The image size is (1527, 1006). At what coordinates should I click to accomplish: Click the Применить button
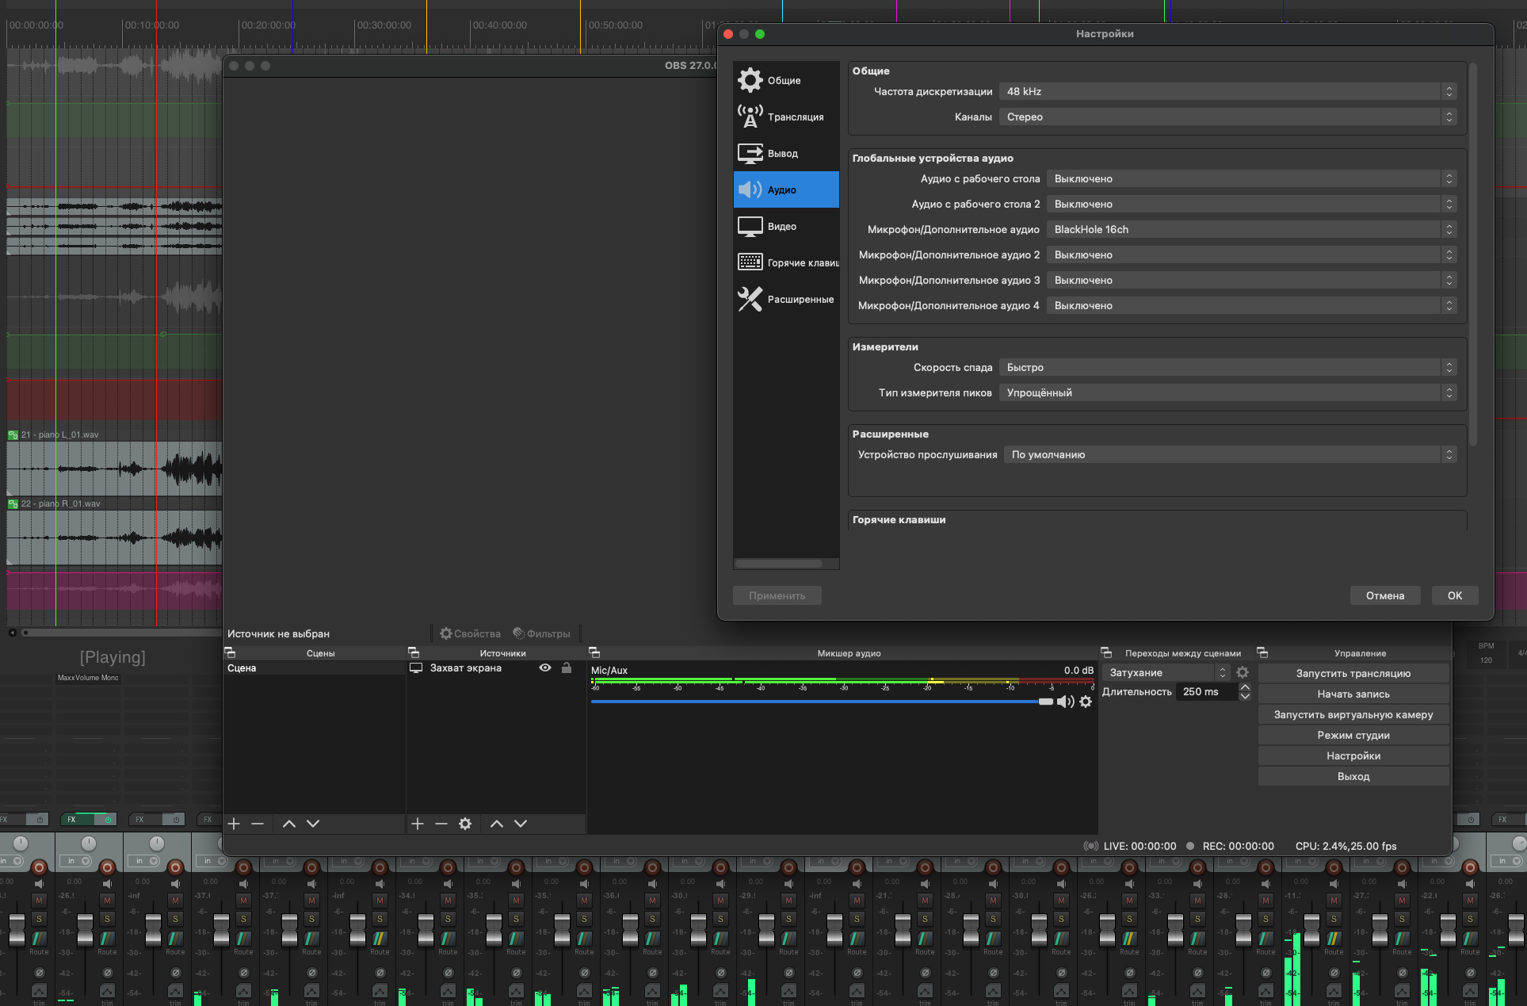pos(777,595)
